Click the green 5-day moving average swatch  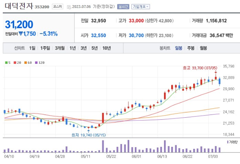click(x=6, y=63)
